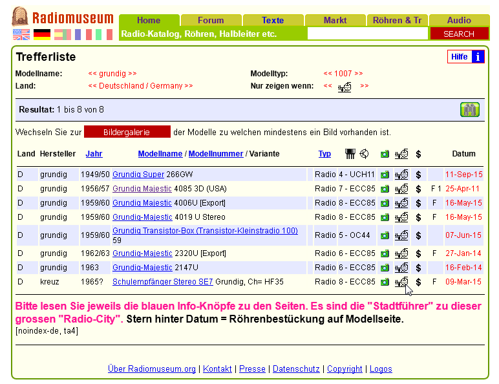Click dollar icon for Grundig Super 266GW
The width and height of the screenshot is (499, 384).
click(418, 175)
